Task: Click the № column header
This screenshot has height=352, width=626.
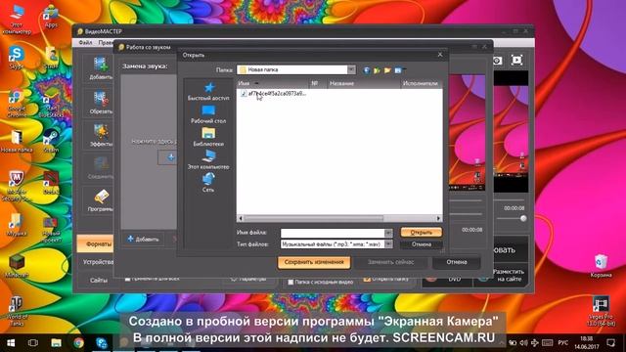Action: (x=318, y=83)
